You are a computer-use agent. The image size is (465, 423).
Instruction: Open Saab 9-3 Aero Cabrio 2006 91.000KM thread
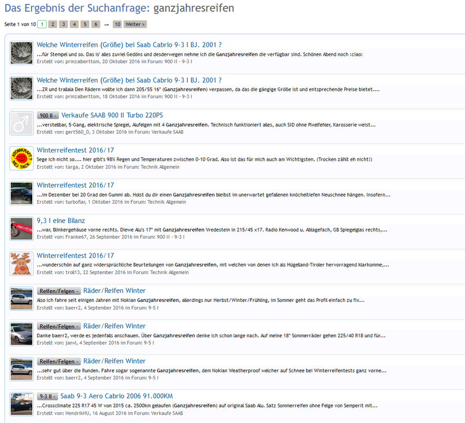tap(117, 396)
